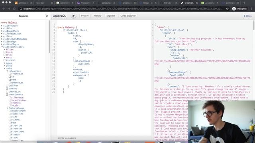Screen dimensions: 255x143
Task: Switch to the JavaScript tab
Action: point(210,3)
